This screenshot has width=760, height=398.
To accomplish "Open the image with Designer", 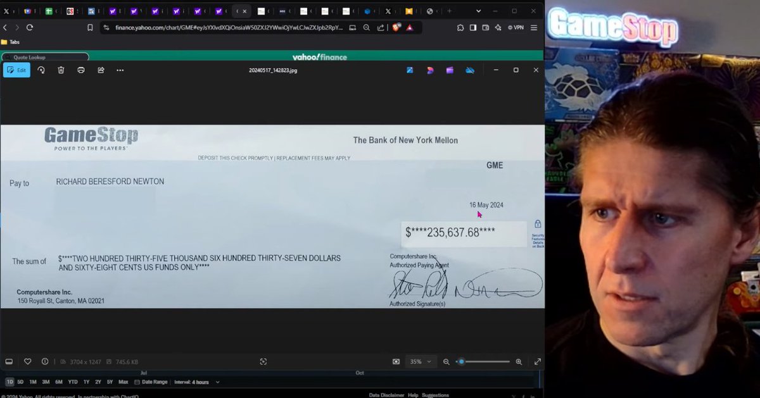I will pos(429,70).
